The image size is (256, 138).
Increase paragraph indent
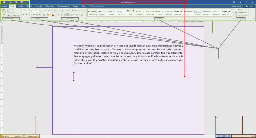[76, 11]
